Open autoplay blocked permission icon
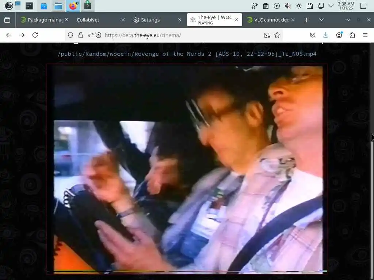 (98, 35)
